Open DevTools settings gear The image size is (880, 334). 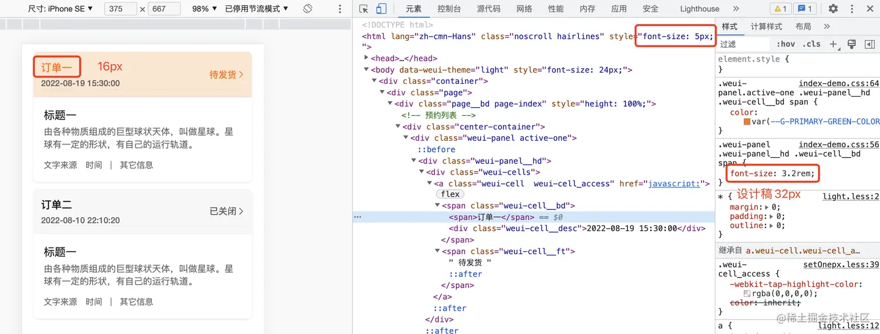pyautogui.click(x=833, y=9)
